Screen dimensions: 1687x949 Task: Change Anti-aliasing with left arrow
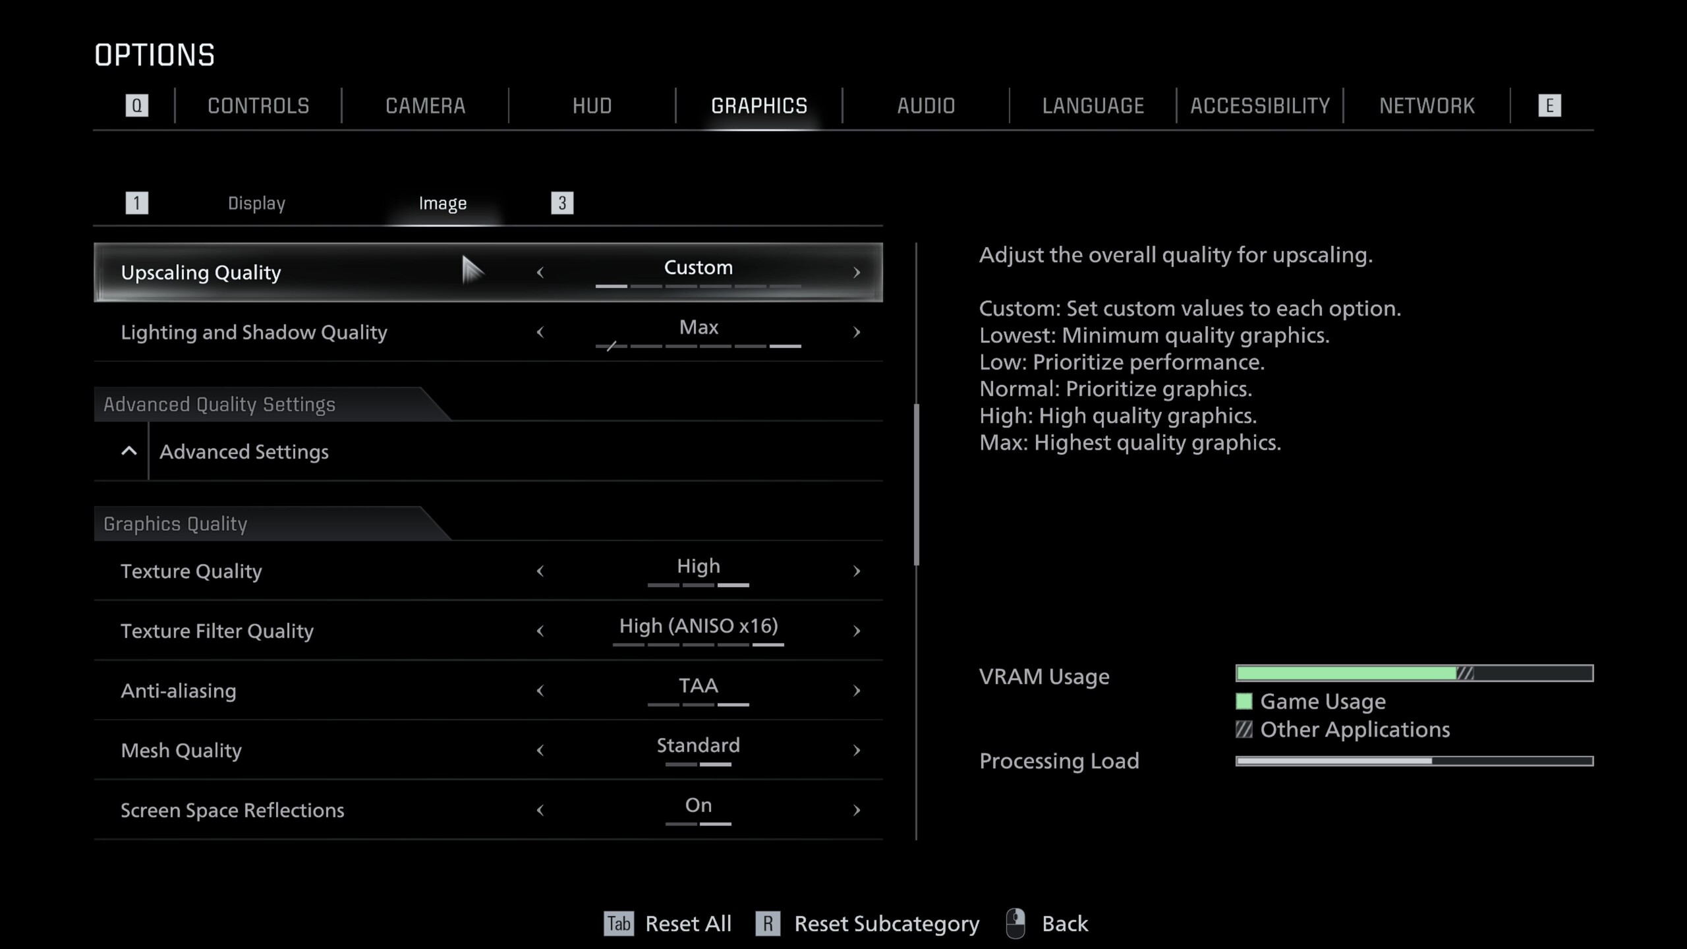point(540,691)
